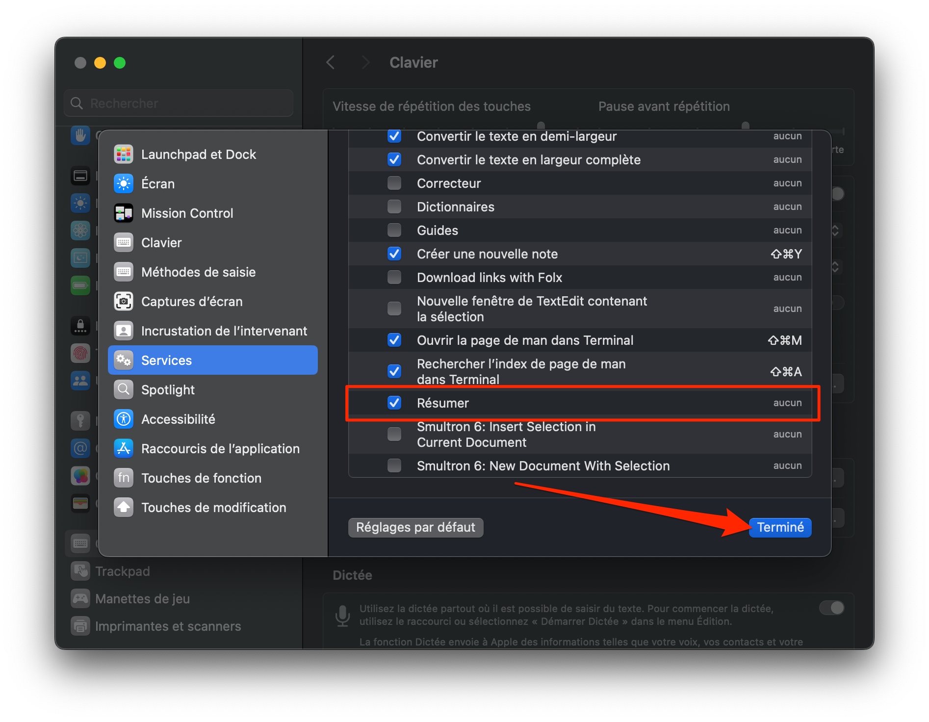Select the Mission Control icon
Image resolution: width=929 pixels, height=722 pixels.
pyautogui.click(x=124, y=213)
